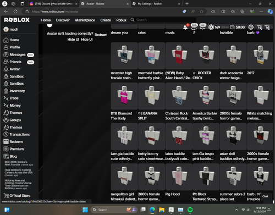Image resolution: width=275 pixels, height=215 pixels.
Task: Select asian doll baddies edhrdy thumbnail
Action: click(x=233, y=136)
